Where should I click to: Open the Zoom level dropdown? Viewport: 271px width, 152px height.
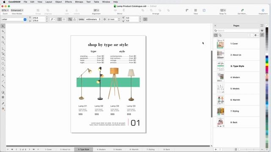pos(5,10)
